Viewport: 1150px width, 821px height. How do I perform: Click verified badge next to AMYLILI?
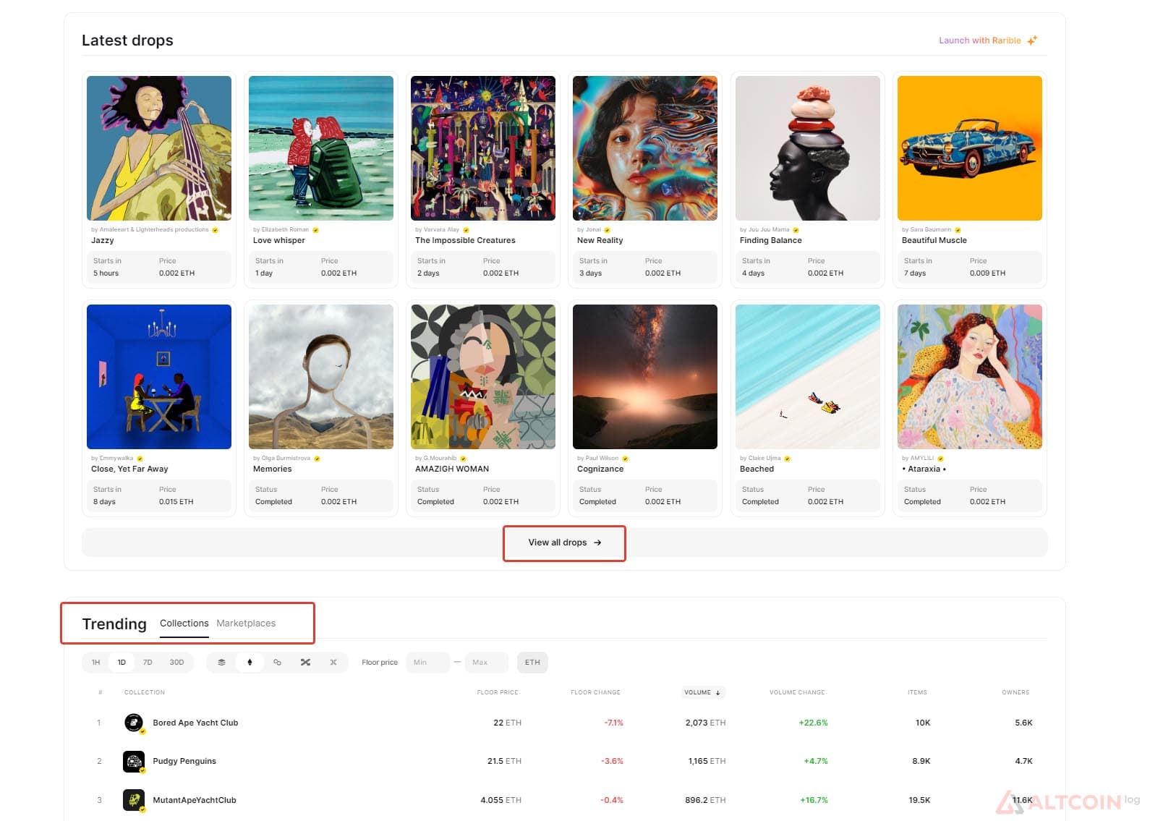tap(940, 459)
